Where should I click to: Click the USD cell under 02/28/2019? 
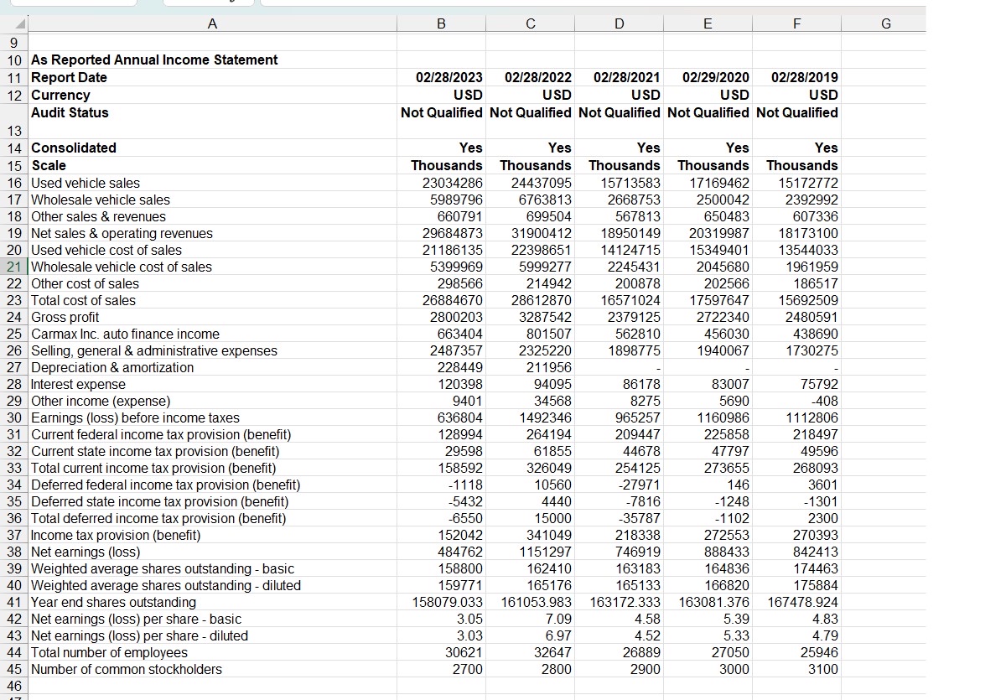(x=796, y=95)
